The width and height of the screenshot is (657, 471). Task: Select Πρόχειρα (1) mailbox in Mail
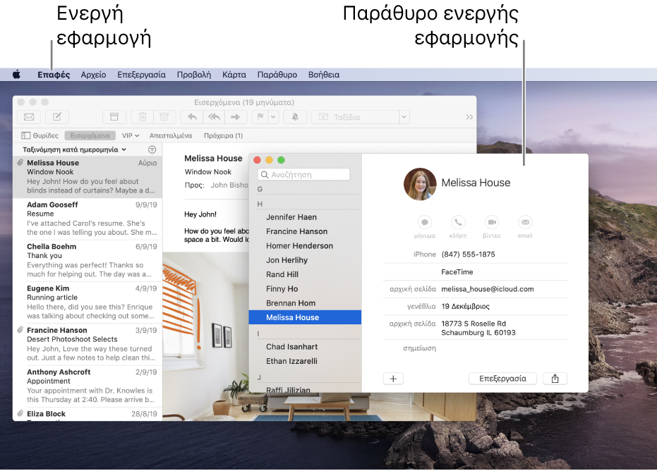pos(223,135)
